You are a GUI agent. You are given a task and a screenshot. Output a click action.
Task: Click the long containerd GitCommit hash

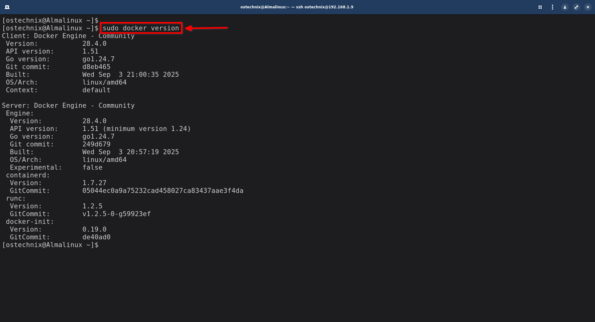point(163,191)
